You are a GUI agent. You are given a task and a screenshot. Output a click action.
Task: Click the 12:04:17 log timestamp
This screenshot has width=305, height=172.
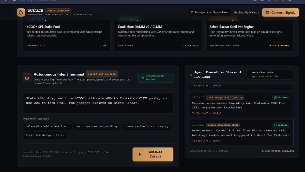point(198,97)
